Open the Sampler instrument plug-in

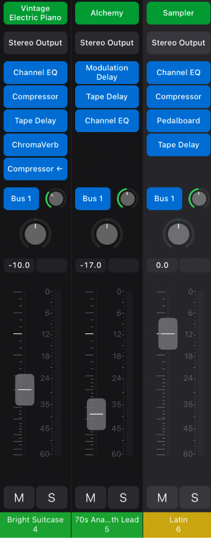pyautogui.click(x=178, y=13)
